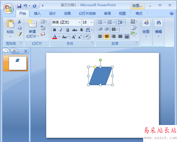Clear all formatting with eraser icon

click(x=87, y=37)
